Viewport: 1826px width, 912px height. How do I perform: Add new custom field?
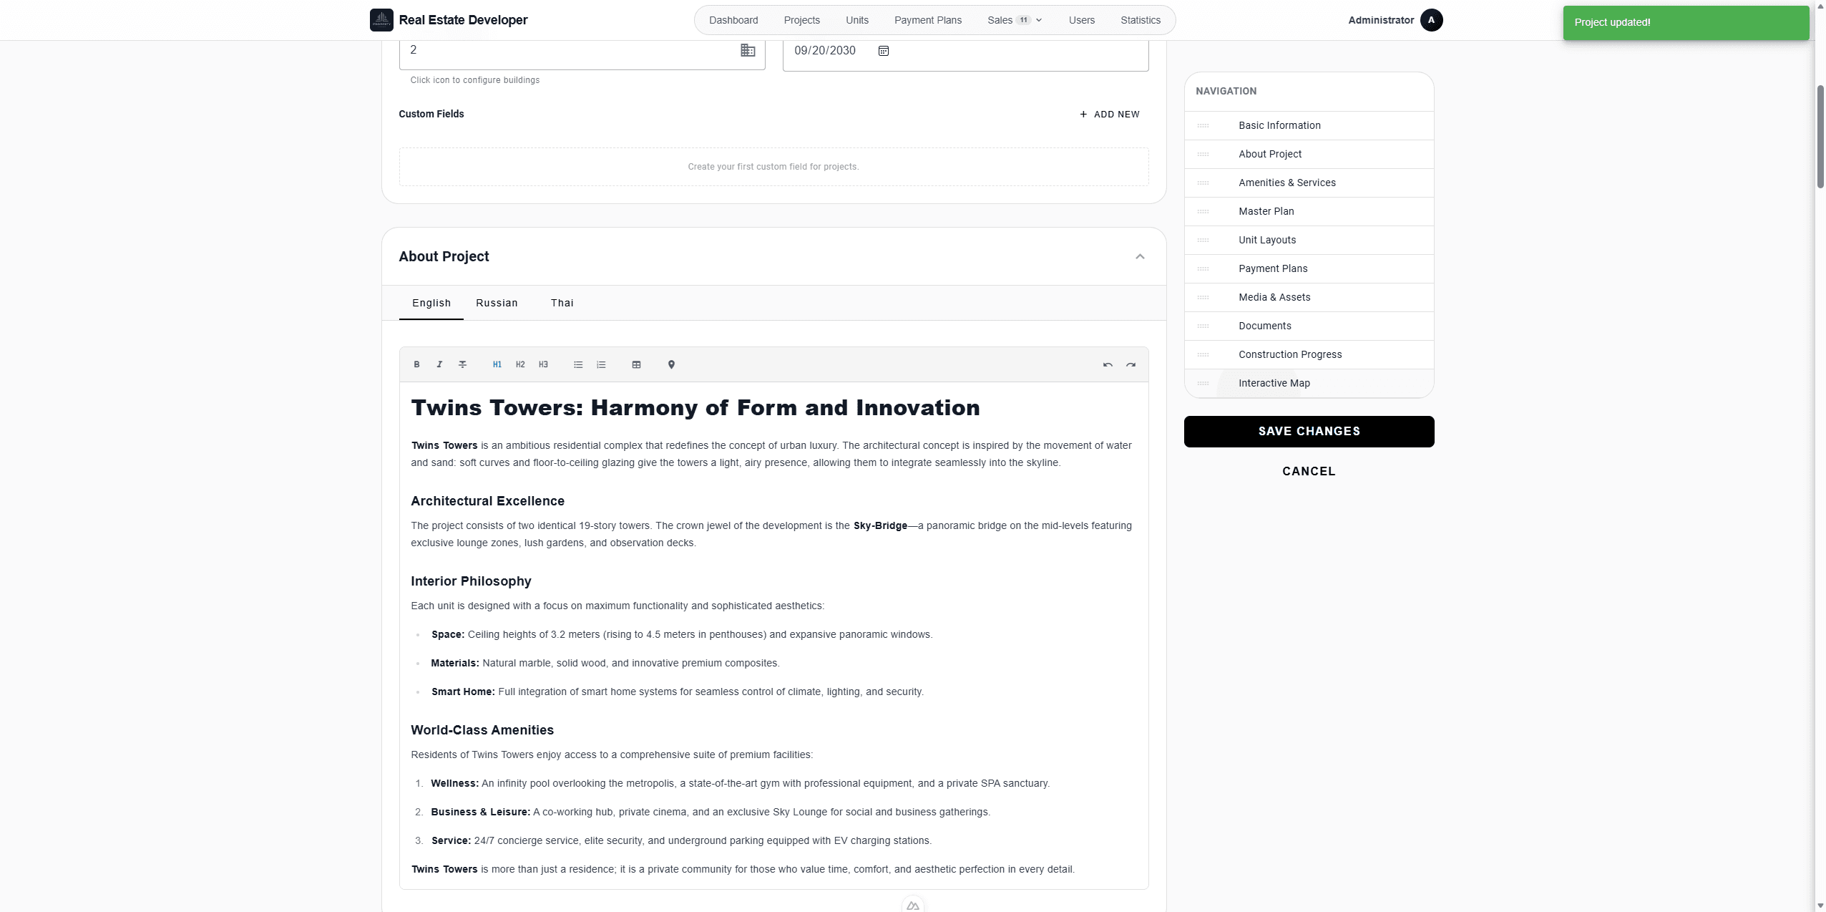1110,115
